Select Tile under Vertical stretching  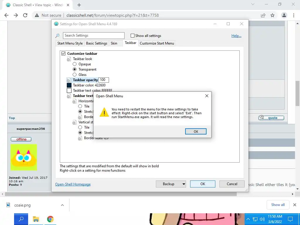(x=80, y=127)
